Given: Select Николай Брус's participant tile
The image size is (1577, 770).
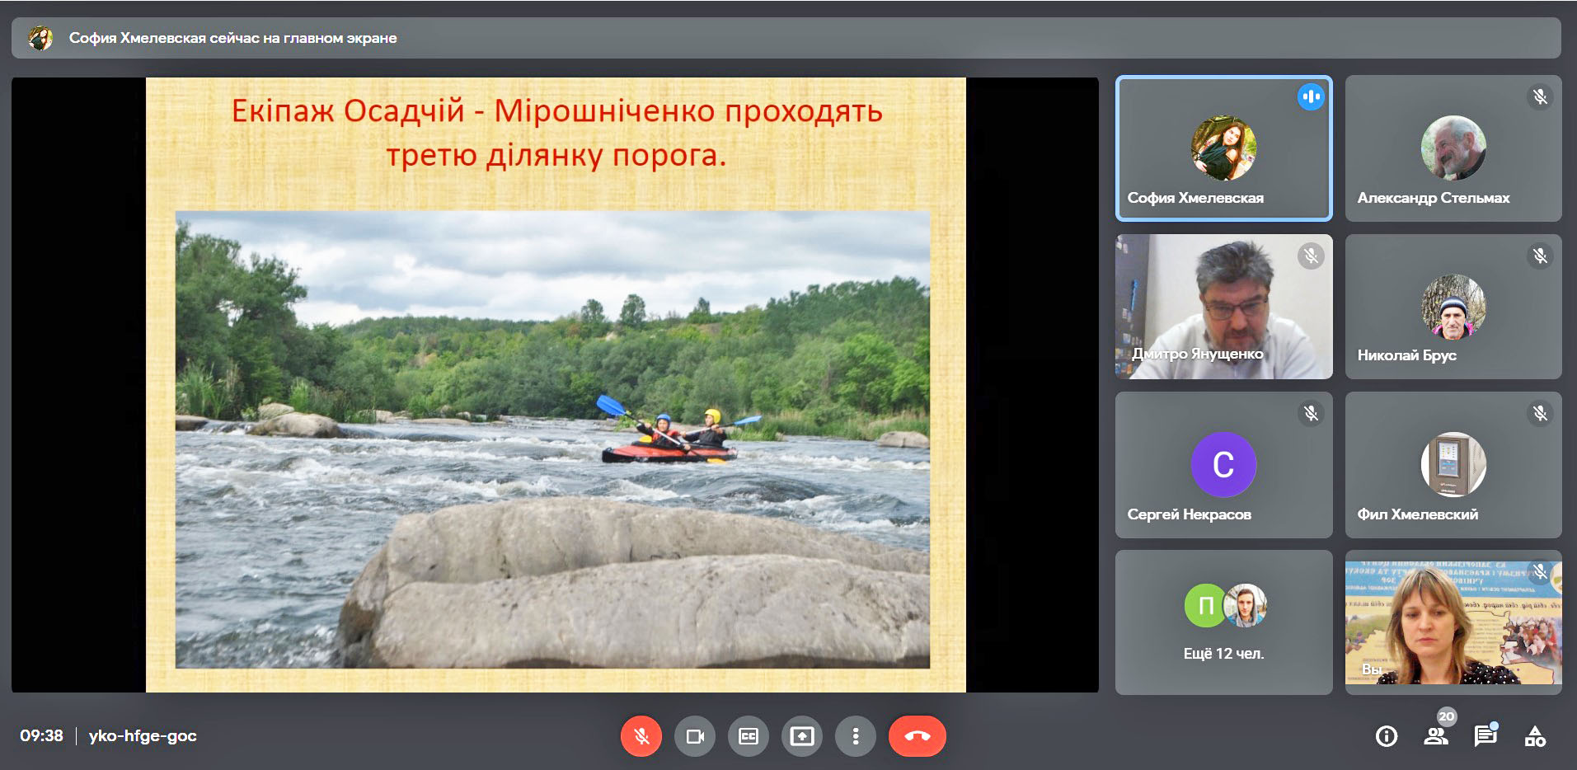Looking at the screenshot, I should point(1453,307).
